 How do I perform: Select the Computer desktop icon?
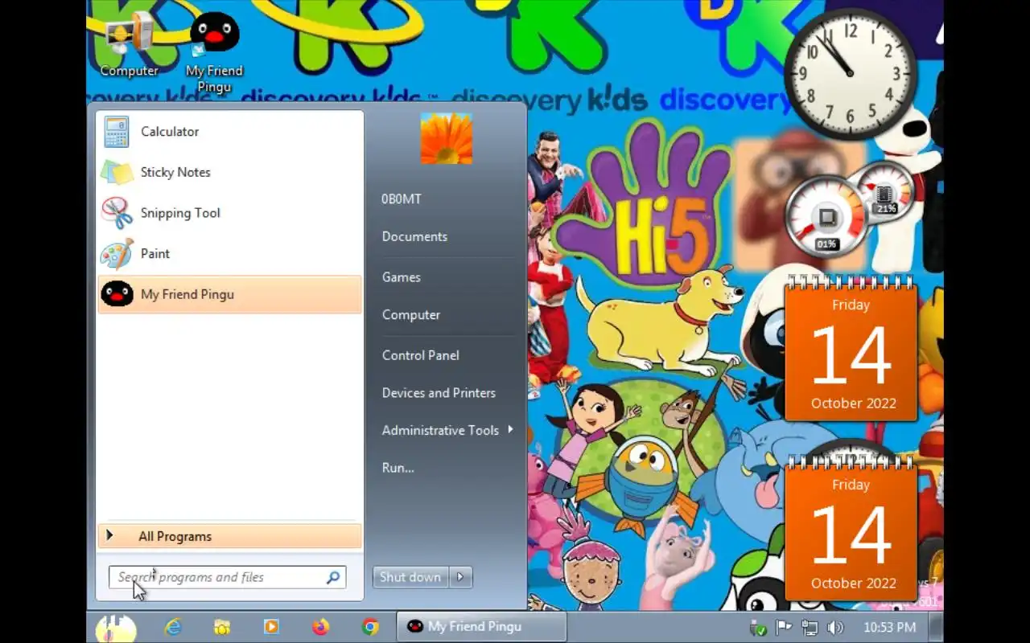pos(129,45)
